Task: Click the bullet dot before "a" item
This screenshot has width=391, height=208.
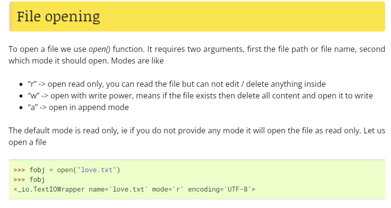Action: pos(21,108)
